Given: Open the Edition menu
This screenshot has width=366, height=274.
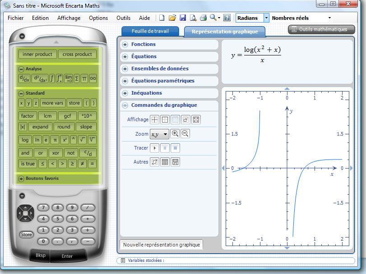Looking at the screenshot, I should pos(40,18).
